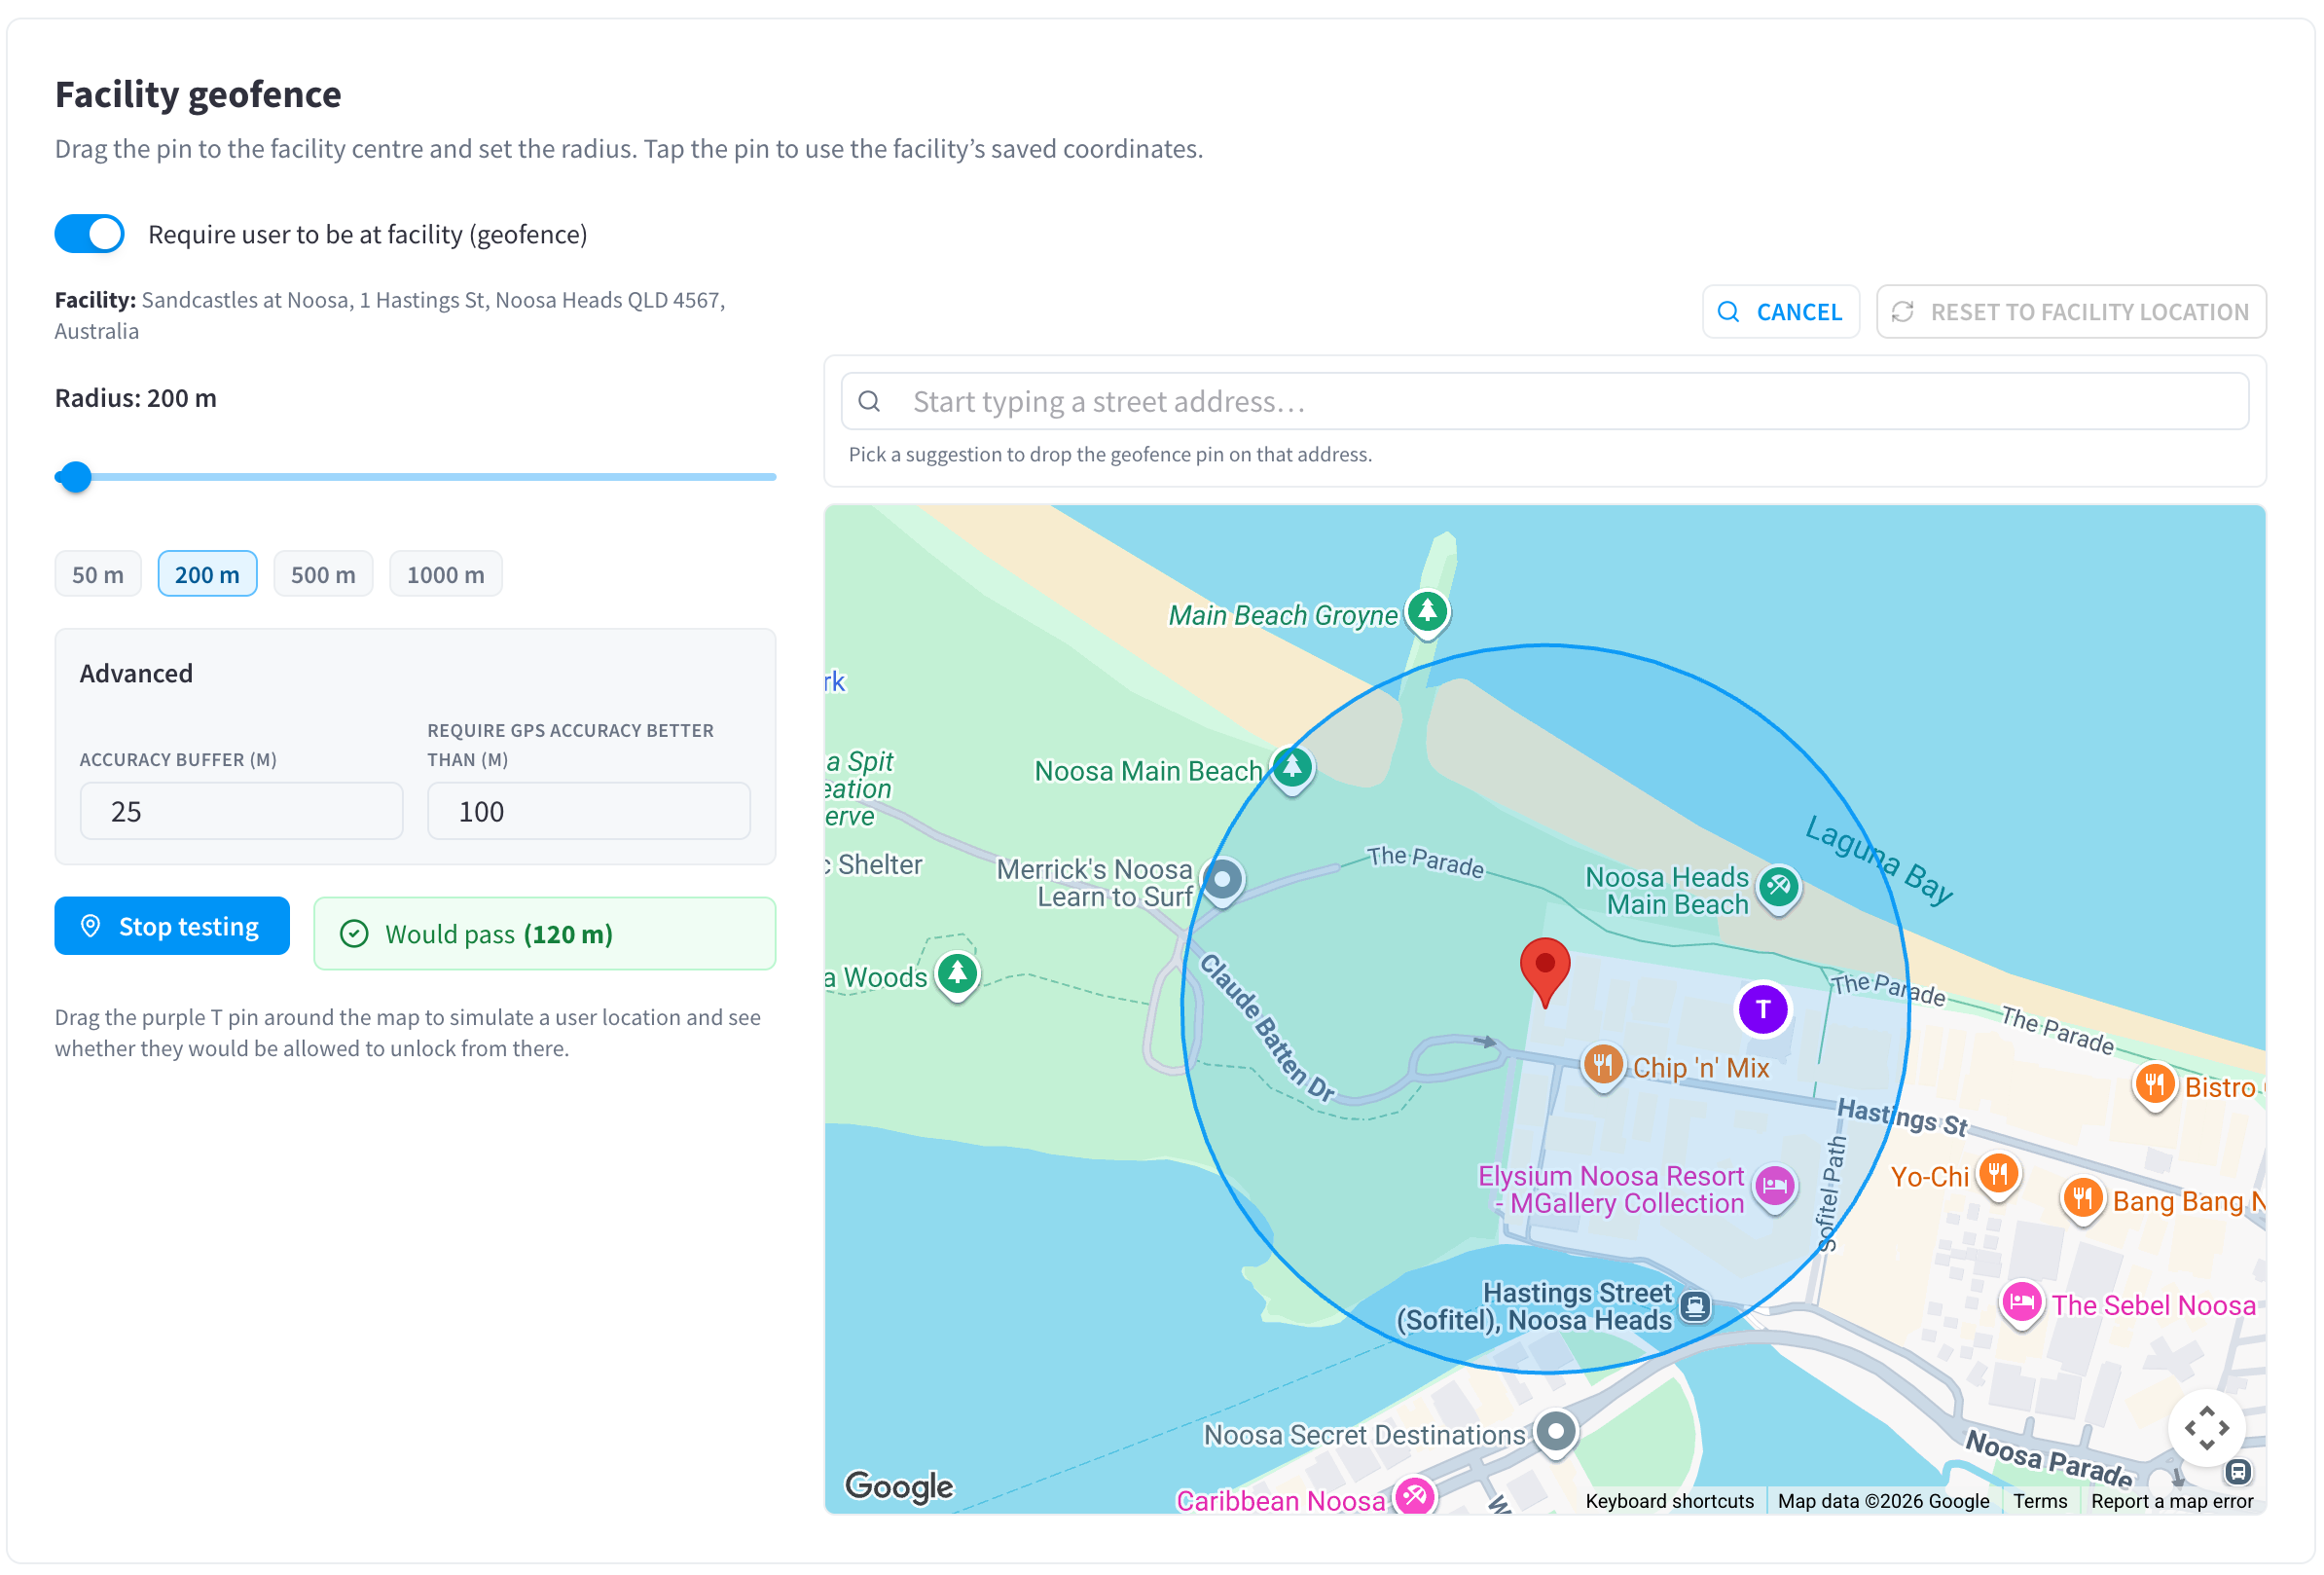Click the Bistro restaurant marker
The image size is (2324, 1575).
point(2155,1087)
